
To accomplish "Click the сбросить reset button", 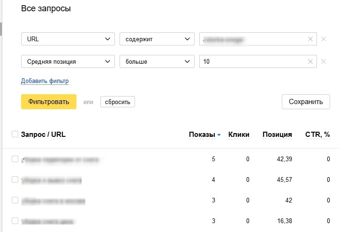I will tap(118, 102).
